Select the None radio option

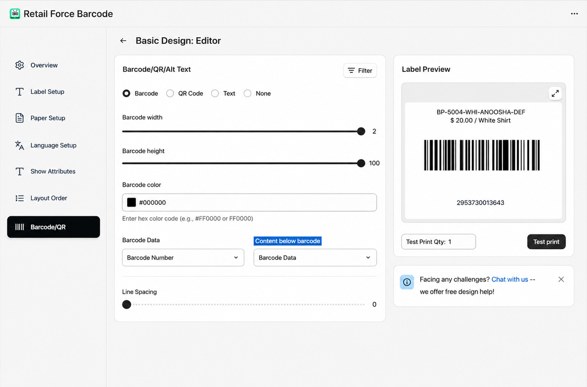248,93
